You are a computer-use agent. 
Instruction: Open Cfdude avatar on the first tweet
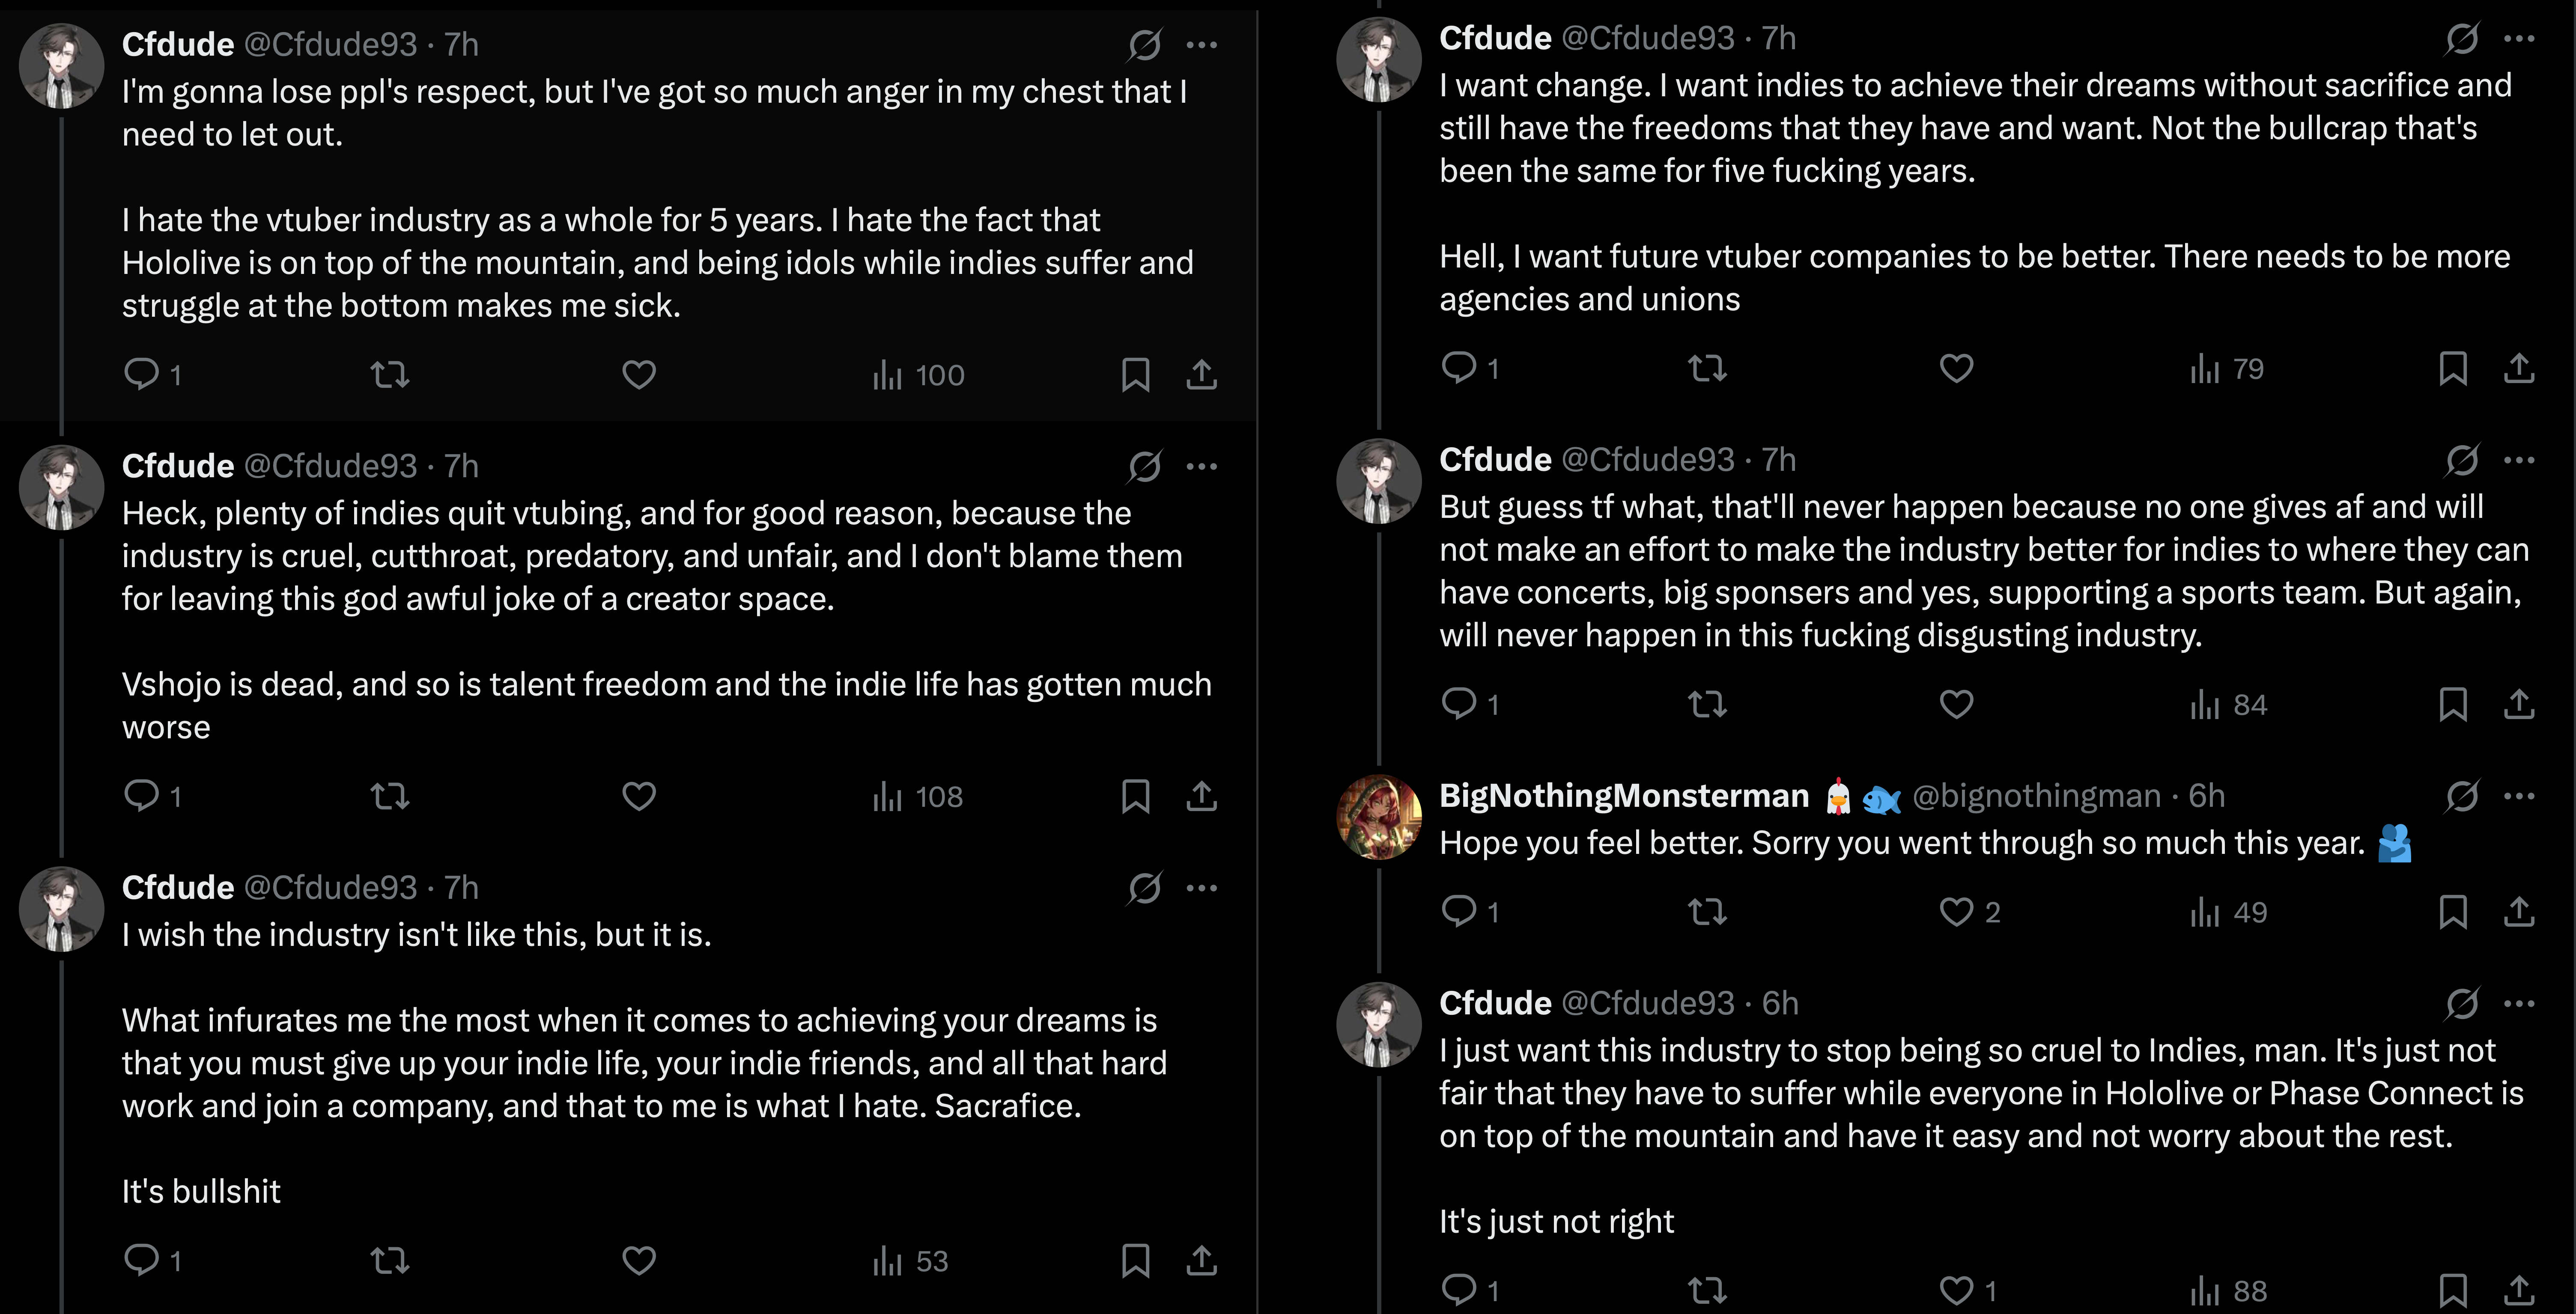(x=62, y=66)
